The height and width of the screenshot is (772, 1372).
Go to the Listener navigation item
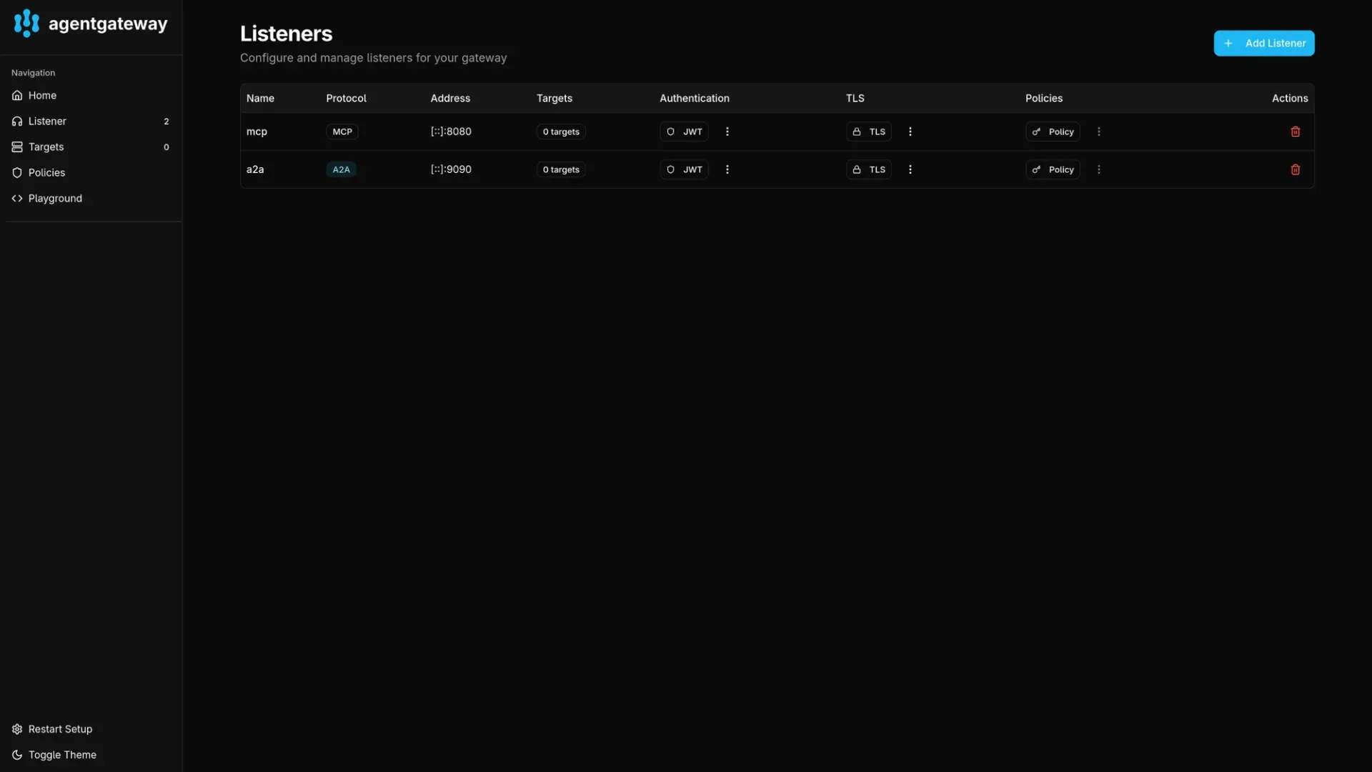point(91,121)
